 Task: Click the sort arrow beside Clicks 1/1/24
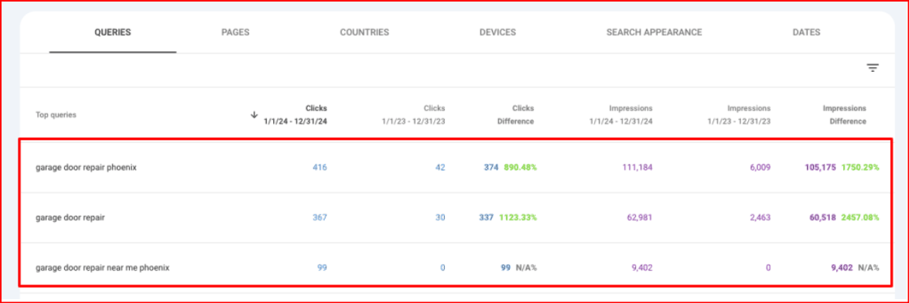pos(254,114)
